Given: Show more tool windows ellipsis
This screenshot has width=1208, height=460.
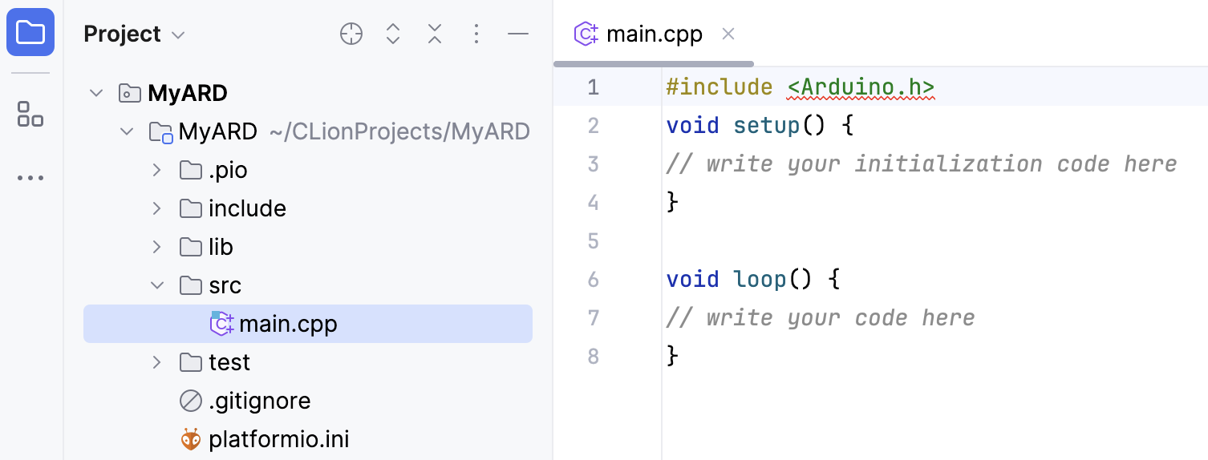Looking at the screenshot, I should (x=30, y=178).
